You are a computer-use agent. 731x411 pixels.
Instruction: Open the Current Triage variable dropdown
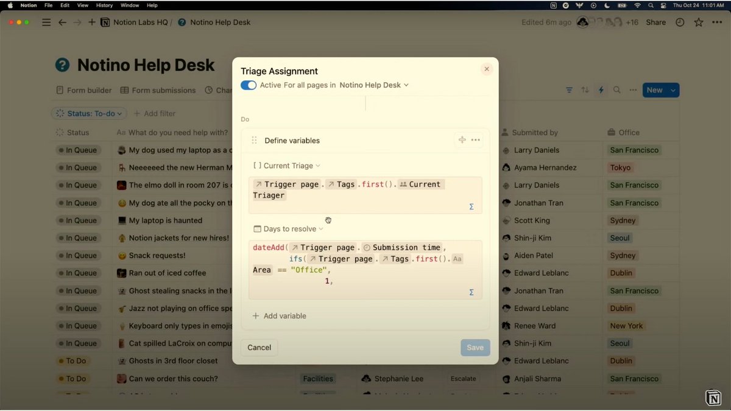click(287, 166)
